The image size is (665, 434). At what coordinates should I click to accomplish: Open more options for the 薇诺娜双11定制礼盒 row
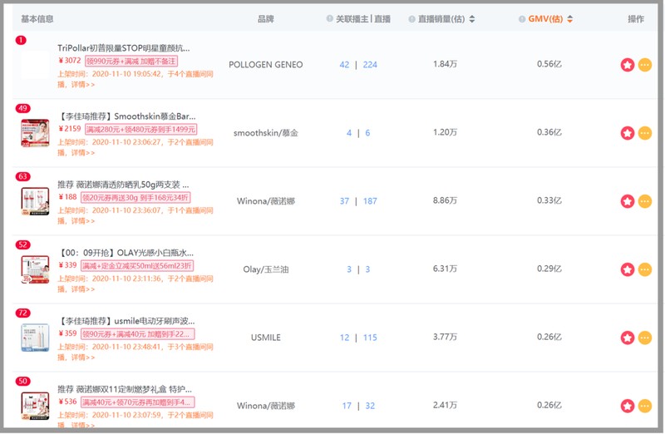point(645,406)
